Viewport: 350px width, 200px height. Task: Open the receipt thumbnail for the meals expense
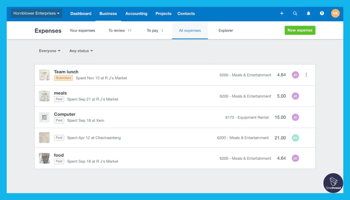tap(44, 96)
